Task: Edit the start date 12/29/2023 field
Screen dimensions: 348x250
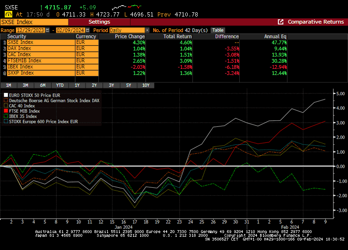Action: (31, 30)
